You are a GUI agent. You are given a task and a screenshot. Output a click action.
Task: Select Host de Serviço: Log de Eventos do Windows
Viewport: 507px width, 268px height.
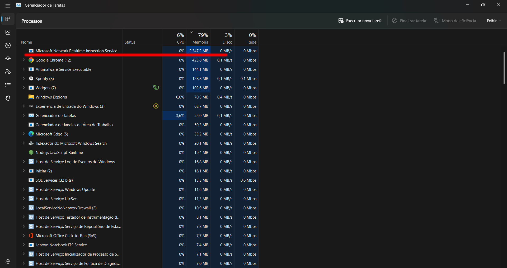click(x=137, y=162)
